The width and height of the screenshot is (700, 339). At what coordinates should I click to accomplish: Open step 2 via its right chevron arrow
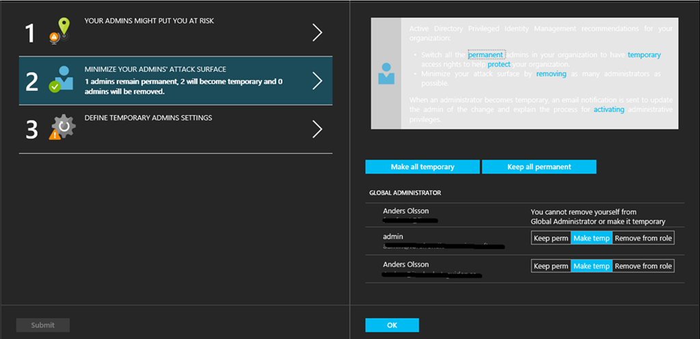tap(317, 81)
